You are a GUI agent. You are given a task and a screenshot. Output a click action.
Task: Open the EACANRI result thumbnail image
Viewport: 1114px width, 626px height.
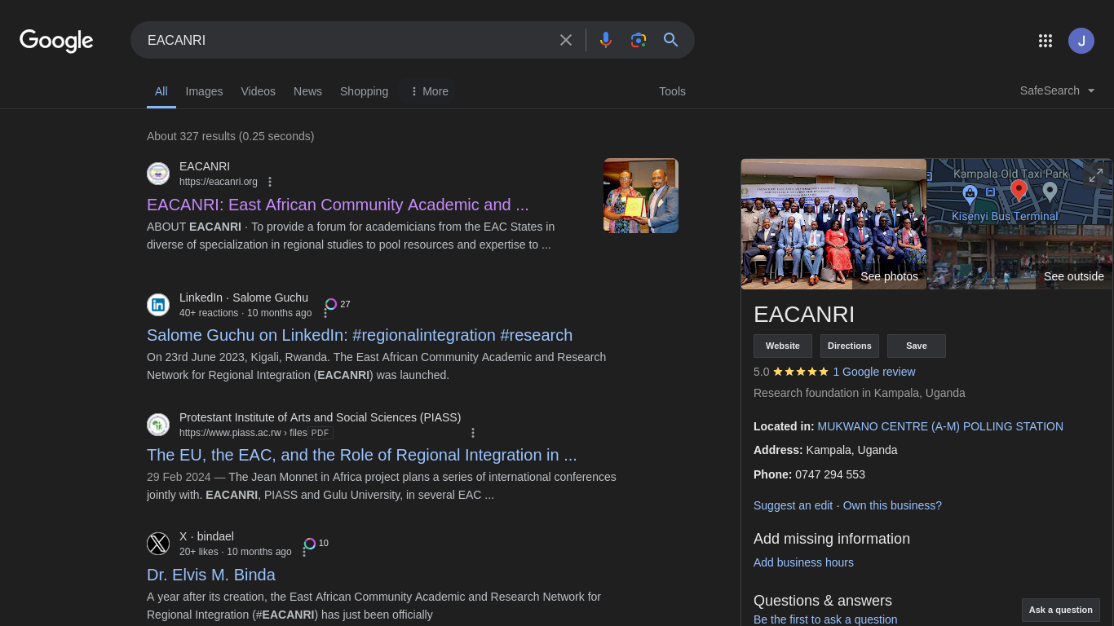pyautogui.click(x=641, y=196)
